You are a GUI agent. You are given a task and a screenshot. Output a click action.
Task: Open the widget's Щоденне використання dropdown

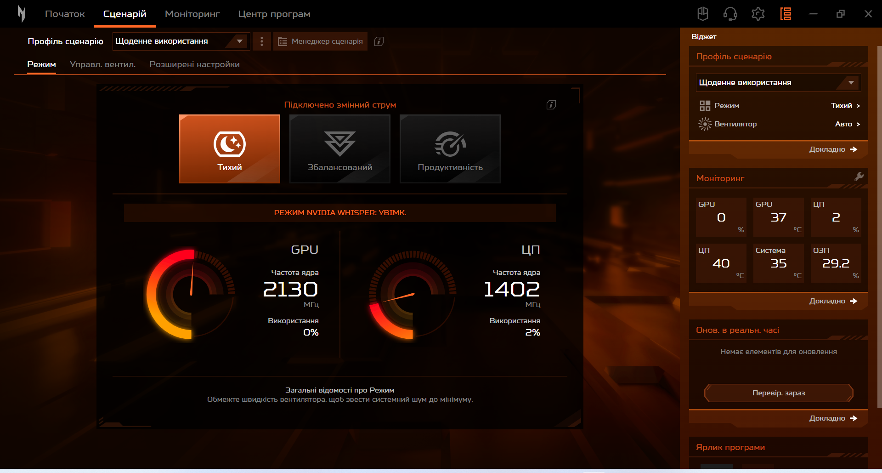(x=778, y=83)
